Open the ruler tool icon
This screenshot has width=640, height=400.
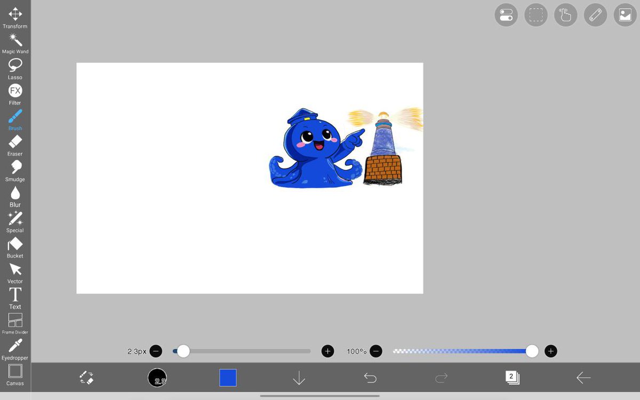[596, 15]
